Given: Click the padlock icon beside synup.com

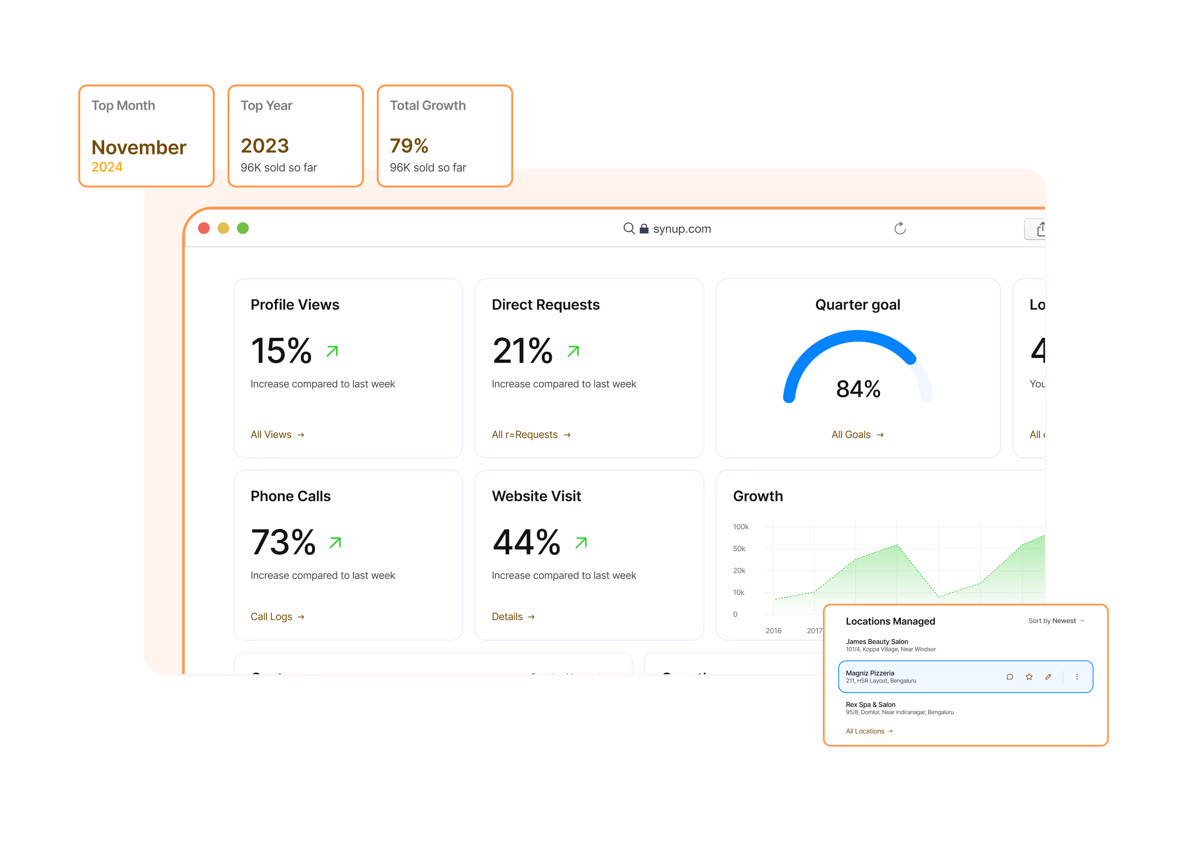Looking at the screenshot, I should pos(644,229).
